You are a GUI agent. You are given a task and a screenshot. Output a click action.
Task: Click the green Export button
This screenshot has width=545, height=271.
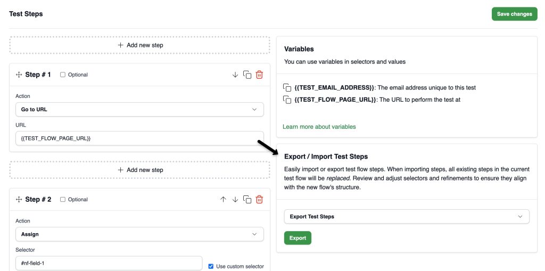click(x=298, y=238)
